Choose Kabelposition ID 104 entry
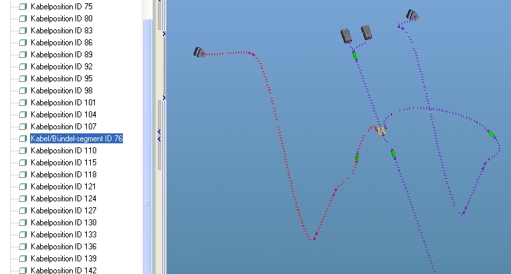 tap(63, 115)
